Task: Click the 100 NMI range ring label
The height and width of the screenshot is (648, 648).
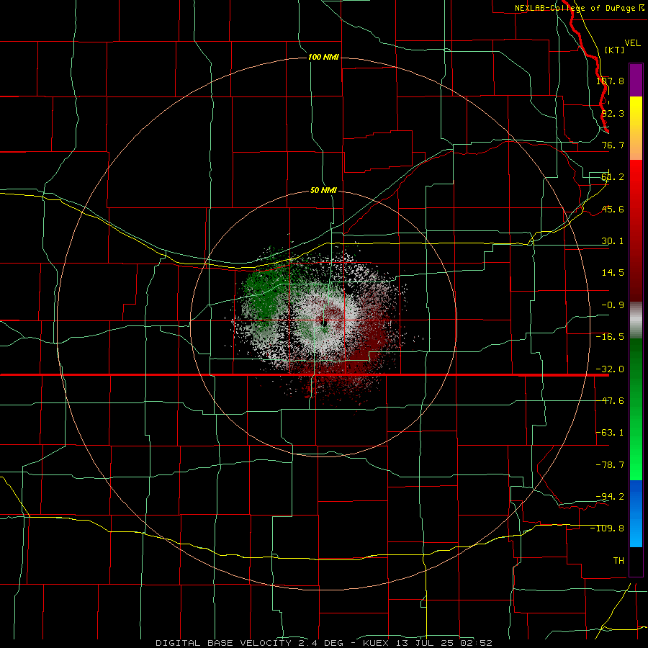Action: pos(323,57)
